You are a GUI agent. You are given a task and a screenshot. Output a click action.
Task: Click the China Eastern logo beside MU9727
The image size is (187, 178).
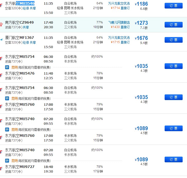click(x=1, y=169)
